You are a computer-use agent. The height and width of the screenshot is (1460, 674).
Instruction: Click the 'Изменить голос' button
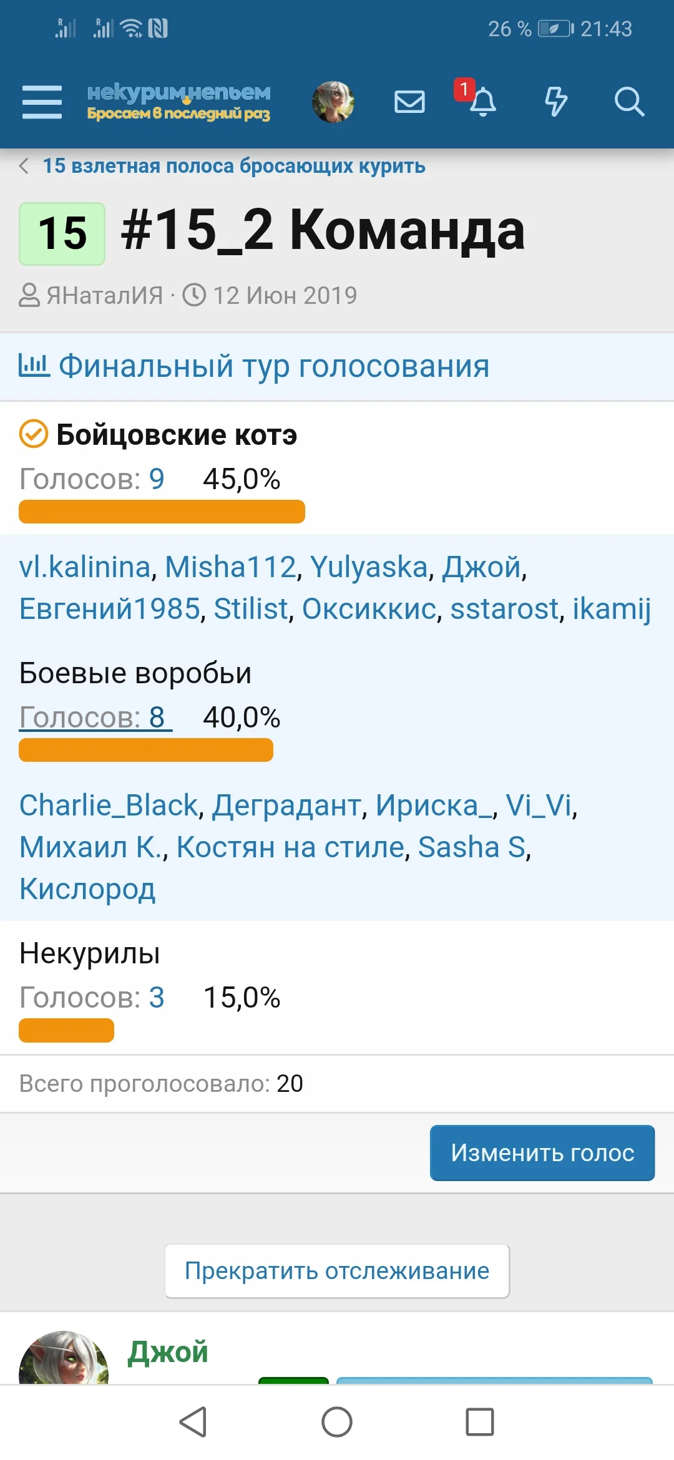(x=542, y=1152)
